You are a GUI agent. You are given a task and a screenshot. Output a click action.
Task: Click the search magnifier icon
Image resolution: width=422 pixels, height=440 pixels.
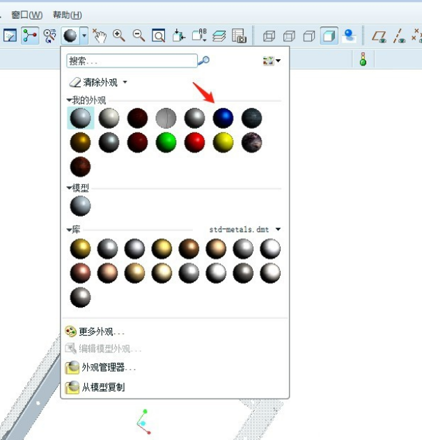pos(204,61)
